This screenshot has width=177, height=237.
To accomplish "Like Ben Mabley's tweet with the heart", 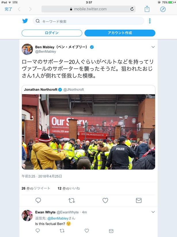I will click(x=105, y=200).
